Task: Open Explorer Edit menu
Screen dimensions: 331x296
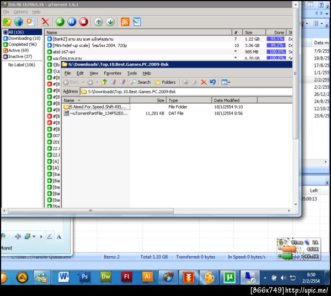Action: pos(80,73)
